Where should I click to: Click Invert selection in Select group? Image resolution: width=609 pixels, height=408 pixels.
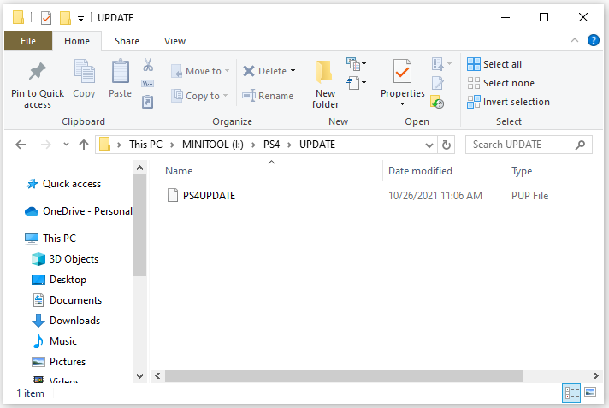pyautogui.click(x=509, y=102)
